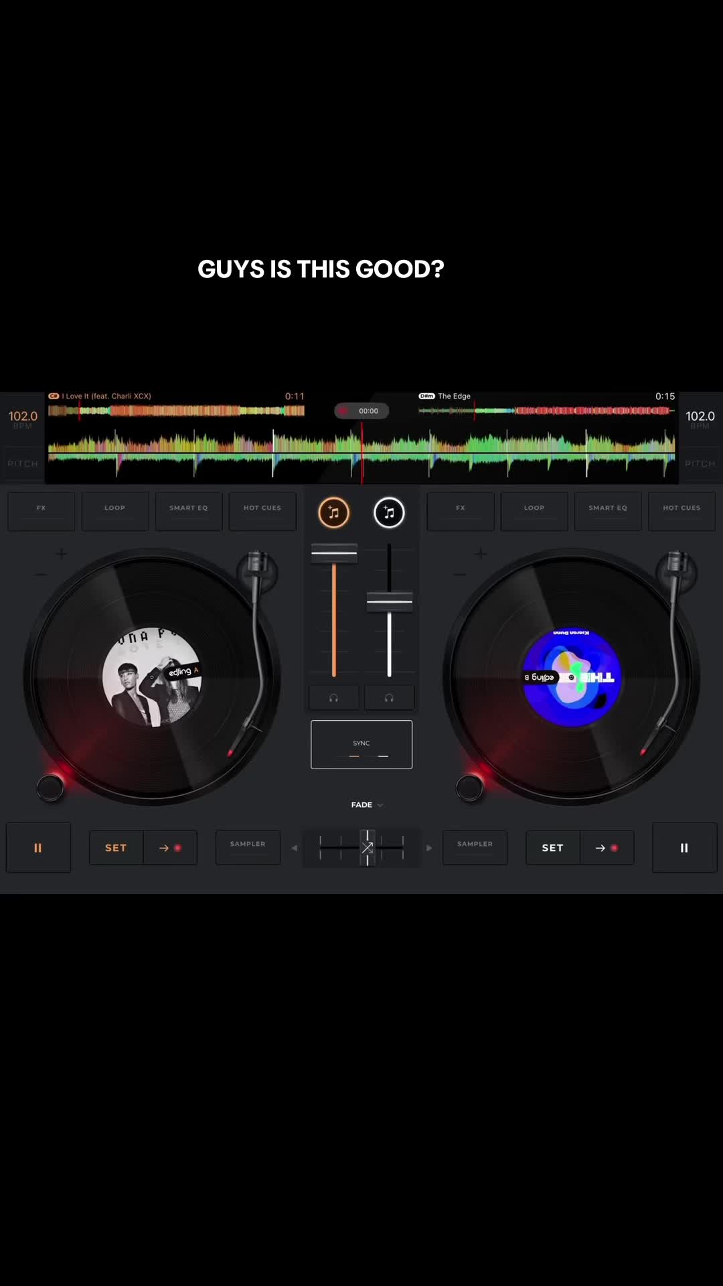Click the record timer 00:00 button
723x1286 pixels.
pyautogui.click(x=361, y=411)
